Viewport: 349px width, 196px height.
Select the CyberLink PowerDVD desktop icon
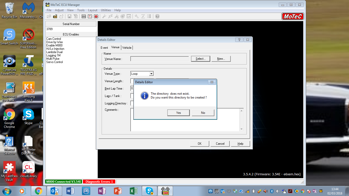click(x=9, y=65)
